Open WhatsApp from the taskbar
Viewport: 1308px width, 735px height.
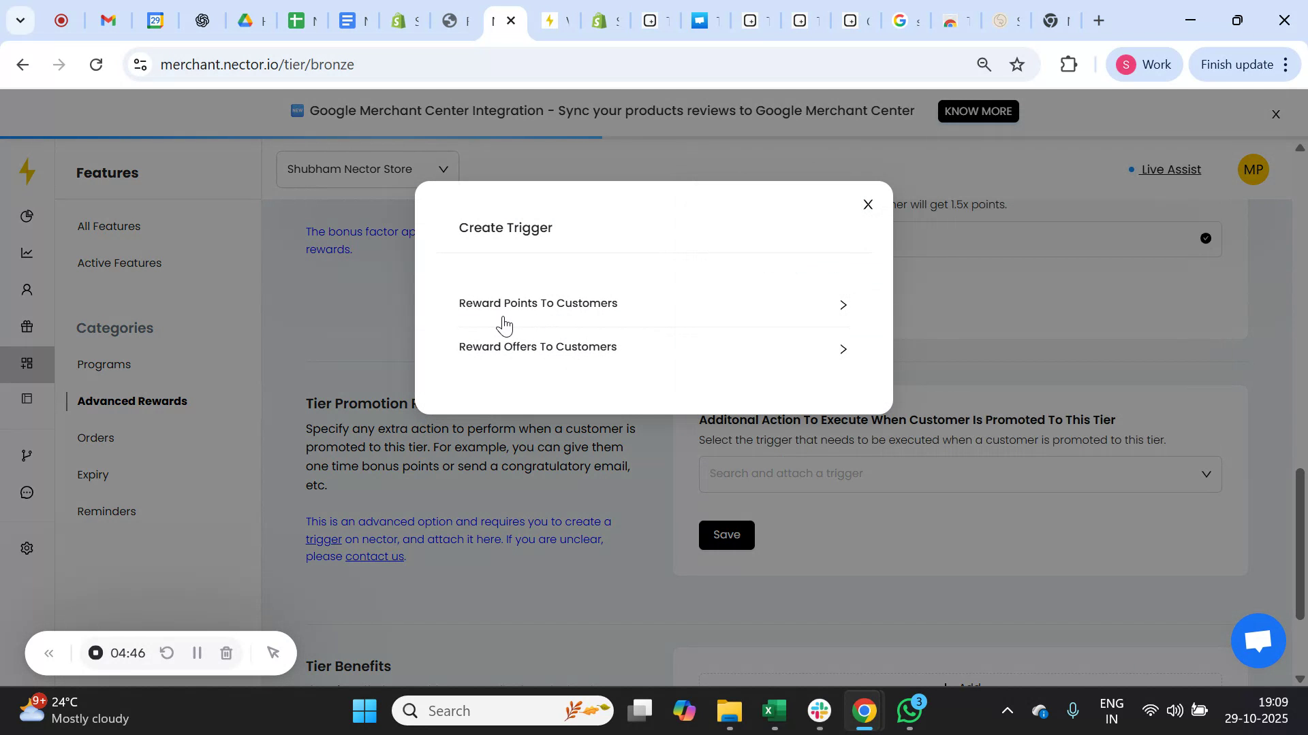(909, 710)
